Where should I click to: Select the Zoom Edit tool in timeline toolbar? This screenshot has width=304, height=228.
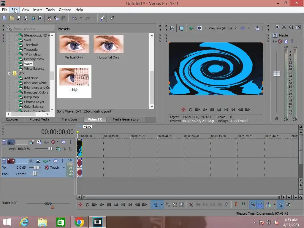[x=181, y=205]
